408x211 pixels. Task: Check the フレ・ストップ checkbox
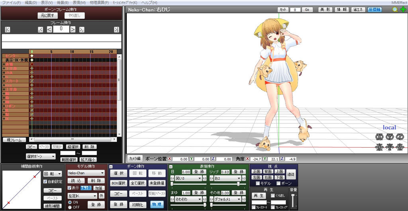click(x=273, y=207)
